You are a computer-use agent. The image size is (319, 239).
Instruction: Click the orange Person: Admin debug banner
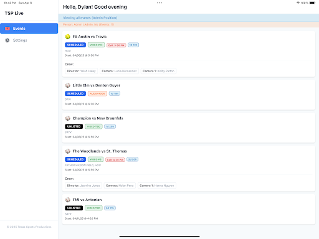point(189,24)
